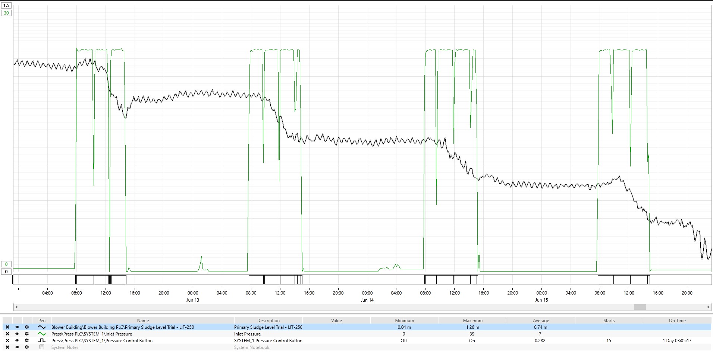The image size is (713, 353).
Task: Click the green 30 y-axis scale label
Action: click(6, 13)
